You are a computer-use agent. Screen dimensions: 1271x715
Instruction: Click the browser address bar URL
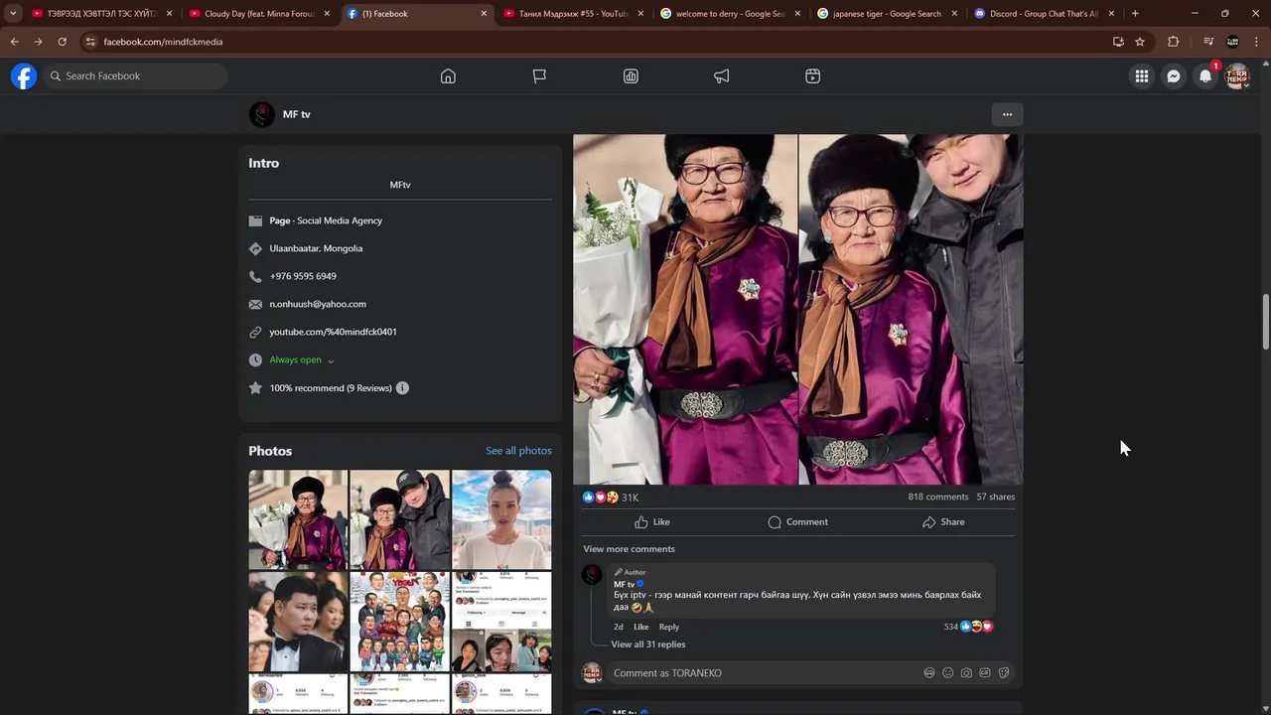tap(163, 42)
